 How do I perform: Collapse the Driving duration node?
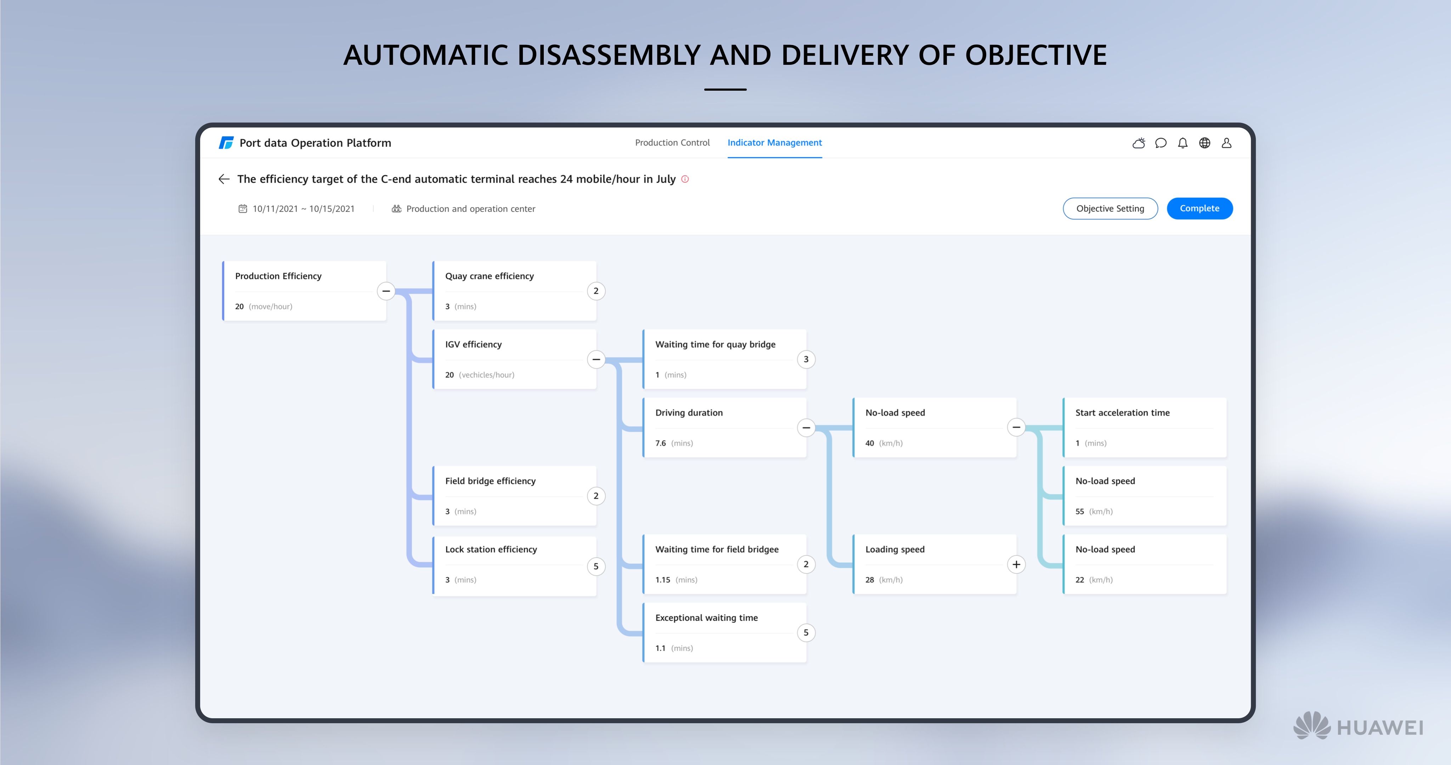(806, 428)
